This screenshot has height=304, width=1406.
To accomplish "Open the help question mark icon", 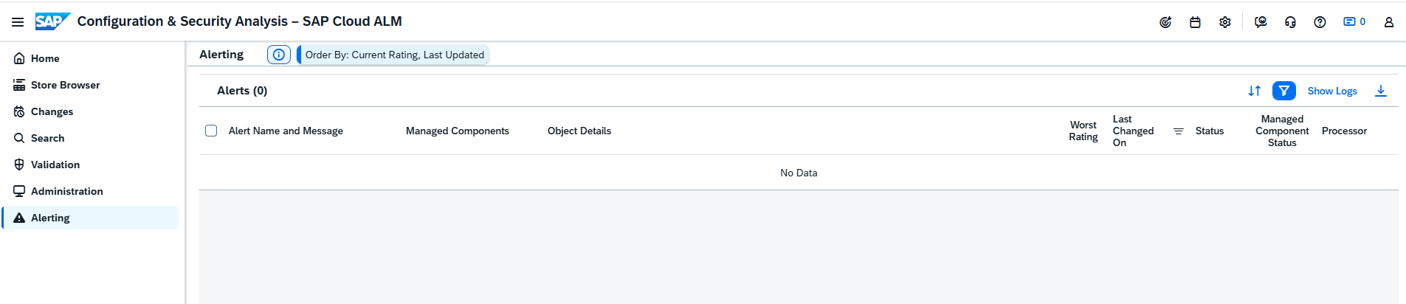I will (x=1320, y=22).
